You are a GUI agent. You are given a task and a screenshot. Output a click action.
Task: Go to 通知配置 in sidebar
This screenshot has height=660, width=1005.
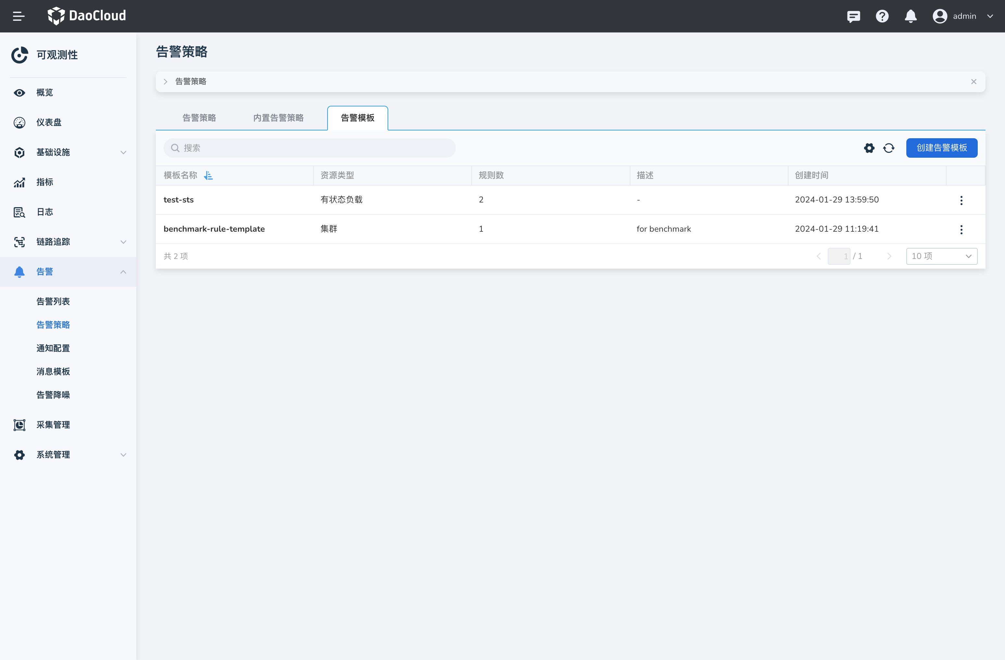click(53, 348)
